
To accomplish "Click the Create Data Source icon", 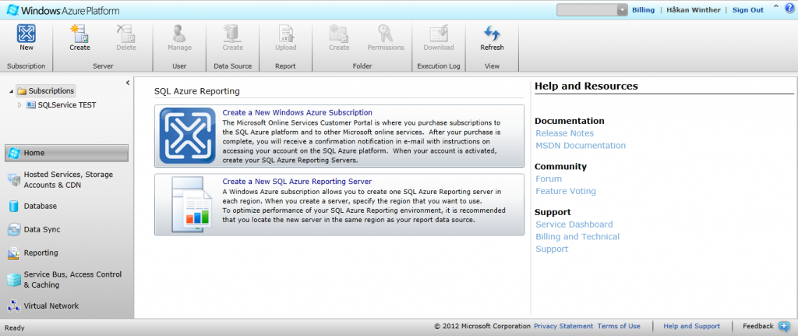I will coord(232,34).
